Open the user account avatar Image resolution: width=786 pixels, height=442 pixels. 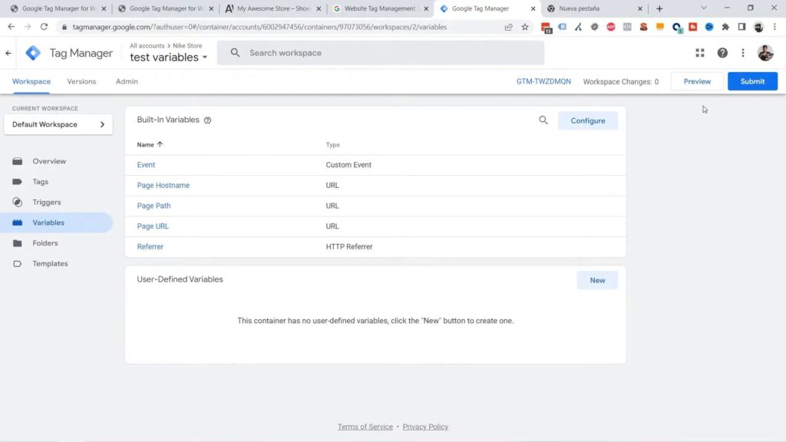point(765,53)
